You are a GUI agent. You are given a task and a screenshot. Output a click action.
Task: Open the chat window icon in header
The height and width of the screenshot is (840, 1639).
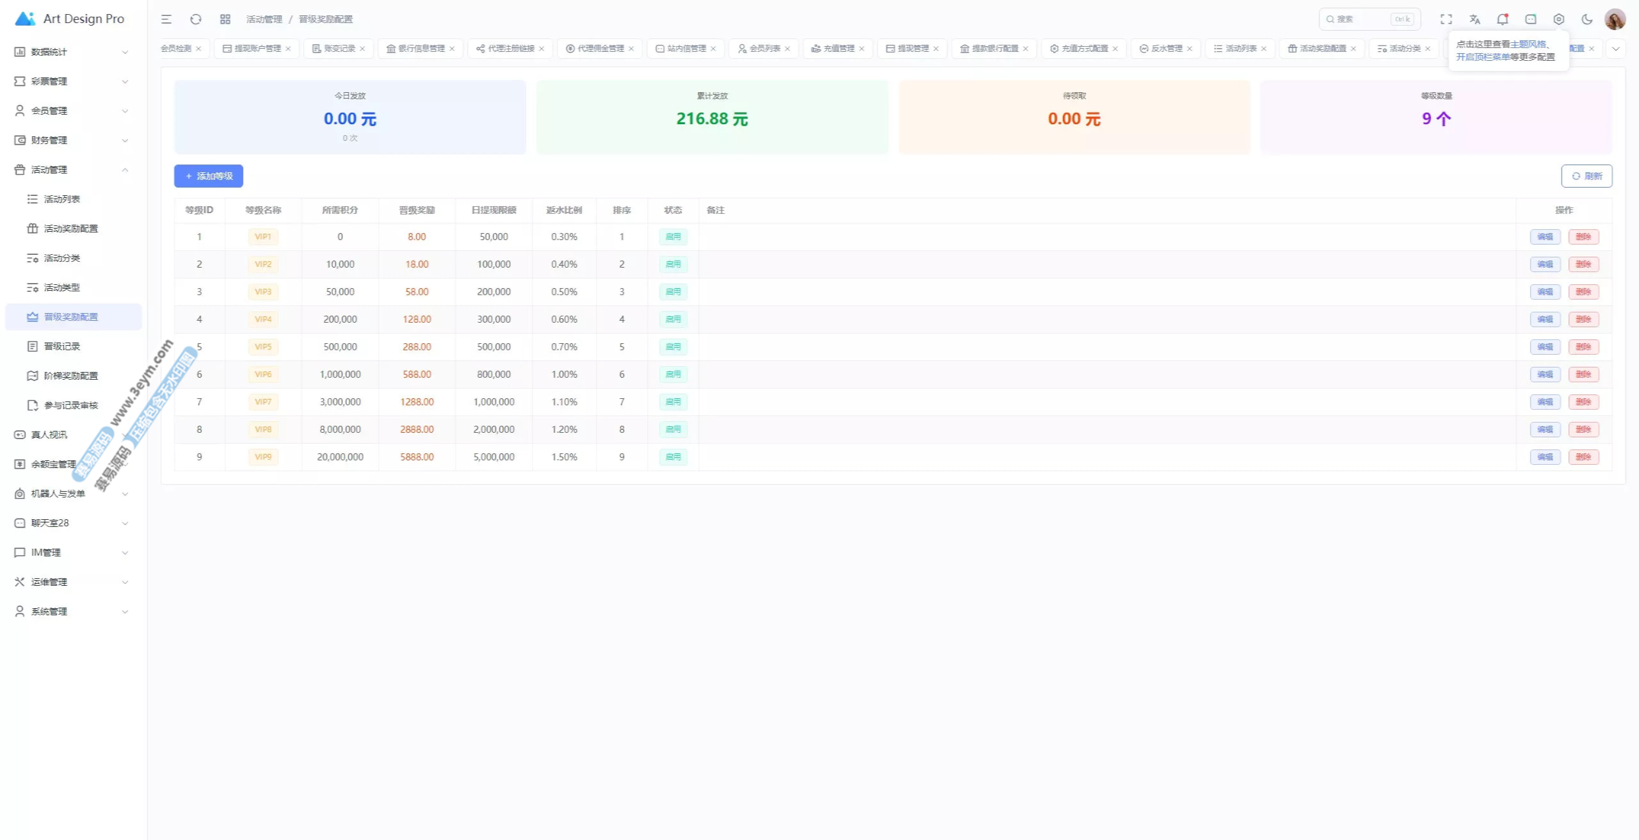pyautogui.click(x=1531, y=19)
